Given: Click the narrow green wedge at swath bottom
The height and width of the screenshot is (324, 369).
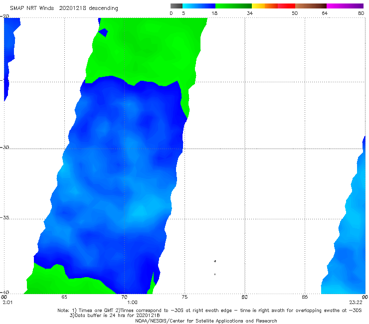Looking at the screenshot, I should click(153, 284).
